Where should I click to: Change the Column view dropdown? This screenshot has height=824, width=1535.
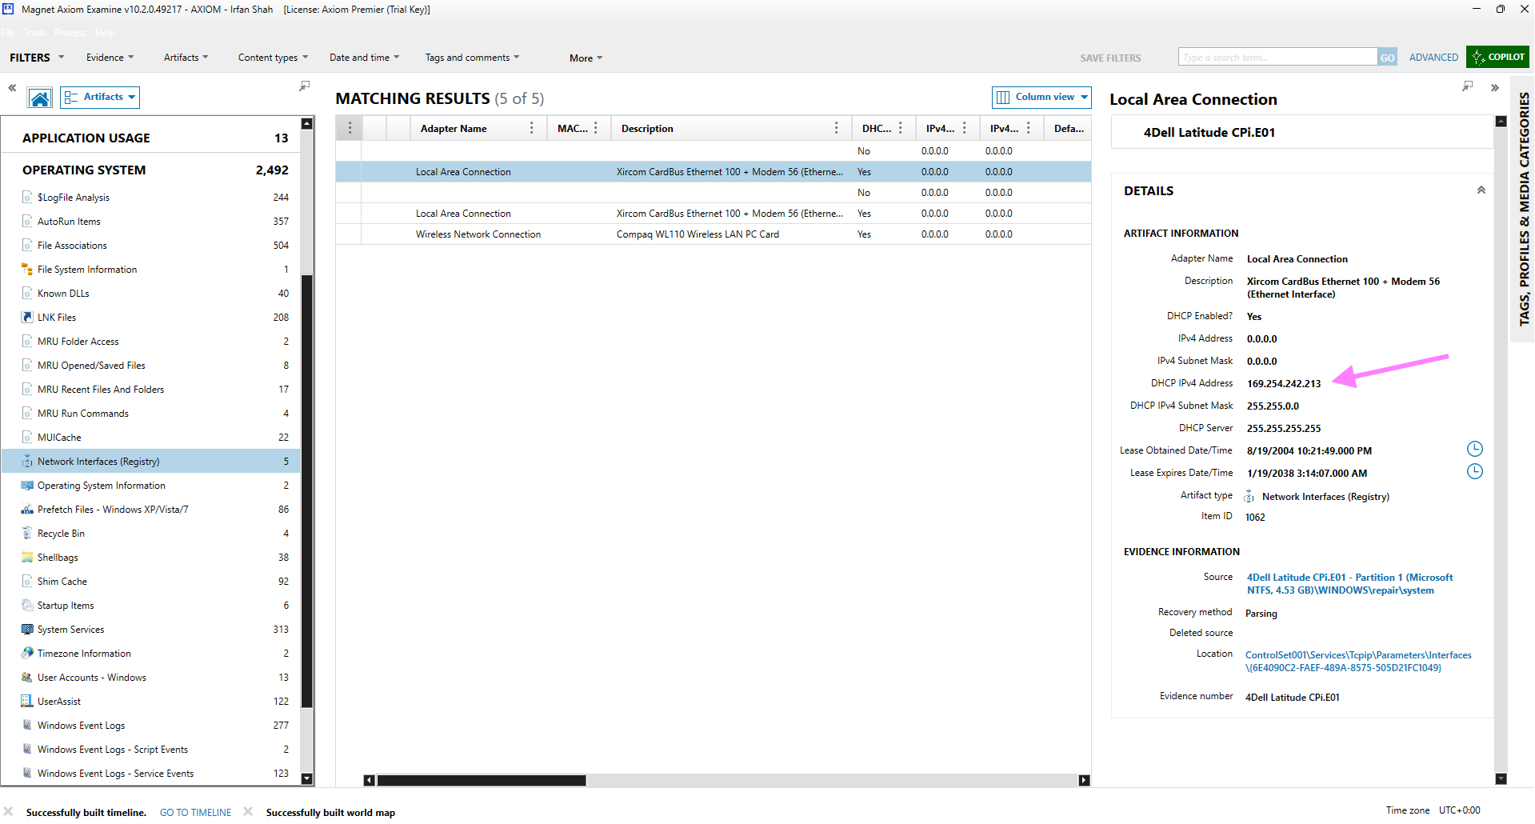point(1041,97)
